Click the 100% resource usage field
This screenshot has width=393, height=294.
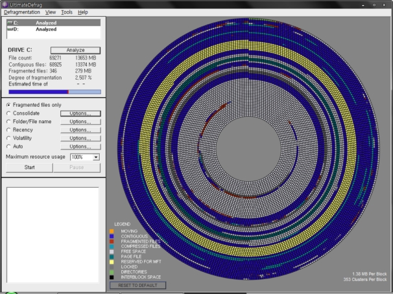click(82, 157)
